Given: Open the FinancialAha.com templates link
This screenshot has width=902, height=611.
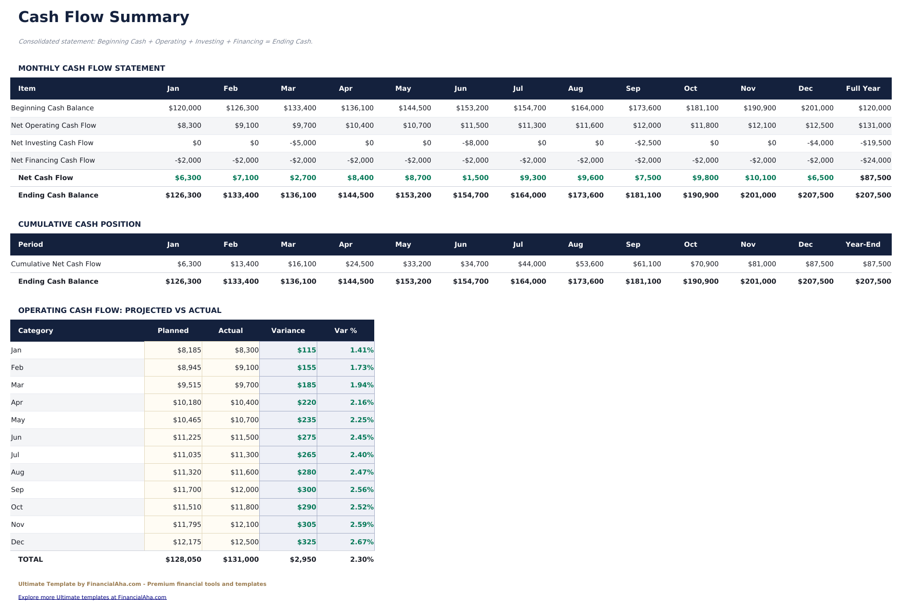Looking at the screenshot, I should (91, 597).
